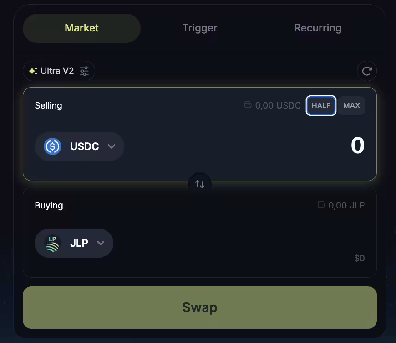Click the USDC token logo
396x343 pixels.
coord(53,146)
